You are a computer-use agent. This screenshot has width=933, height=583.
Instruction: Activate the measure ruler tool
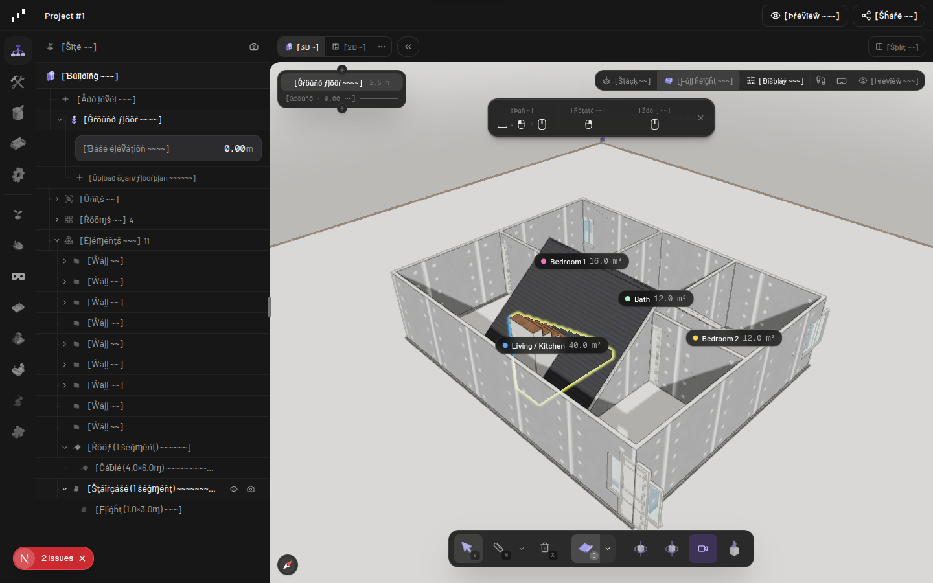coord(498,548)
